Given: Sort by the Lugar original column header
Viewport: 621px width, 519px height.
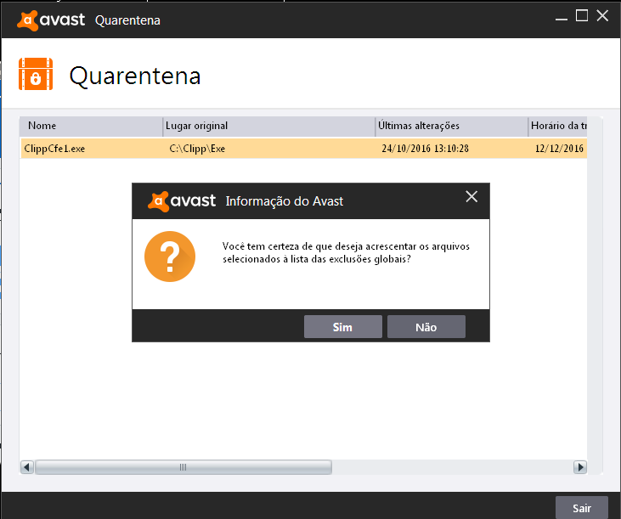Looking at the screenshot, I should pos(268,126).
